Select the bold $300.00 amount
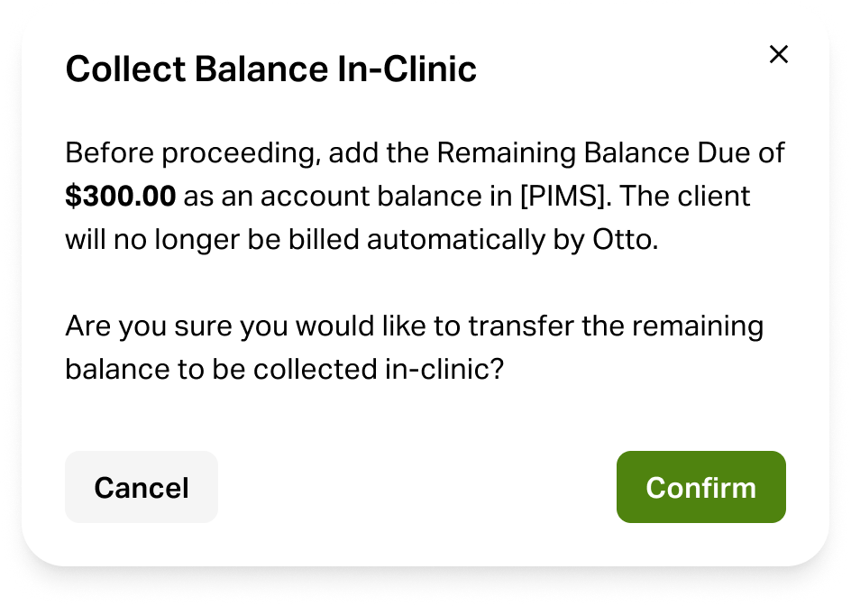Screen dimensions: 851x606 120,197
